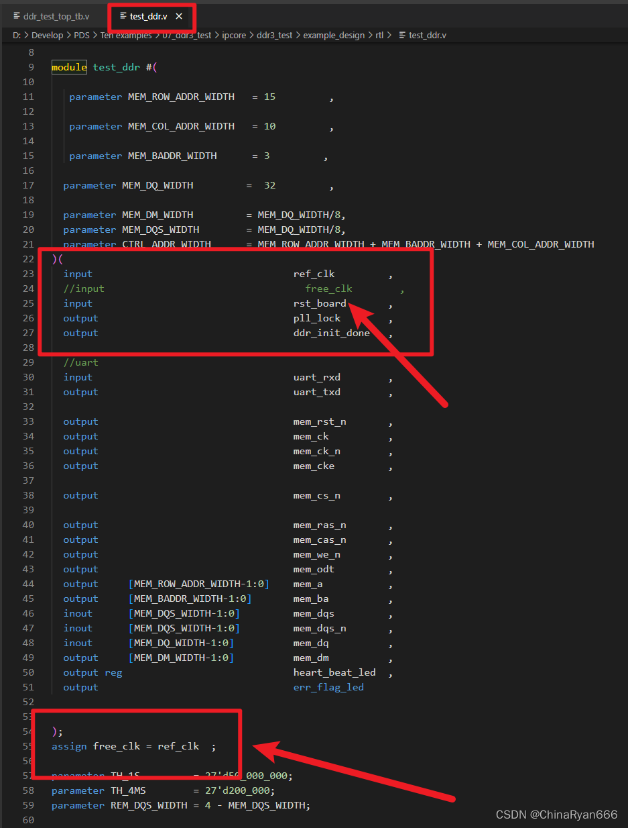Click MEM_DQS_WIDTH parameter name on line 20
Screen dimensions: 628x828
coord(160,229)
